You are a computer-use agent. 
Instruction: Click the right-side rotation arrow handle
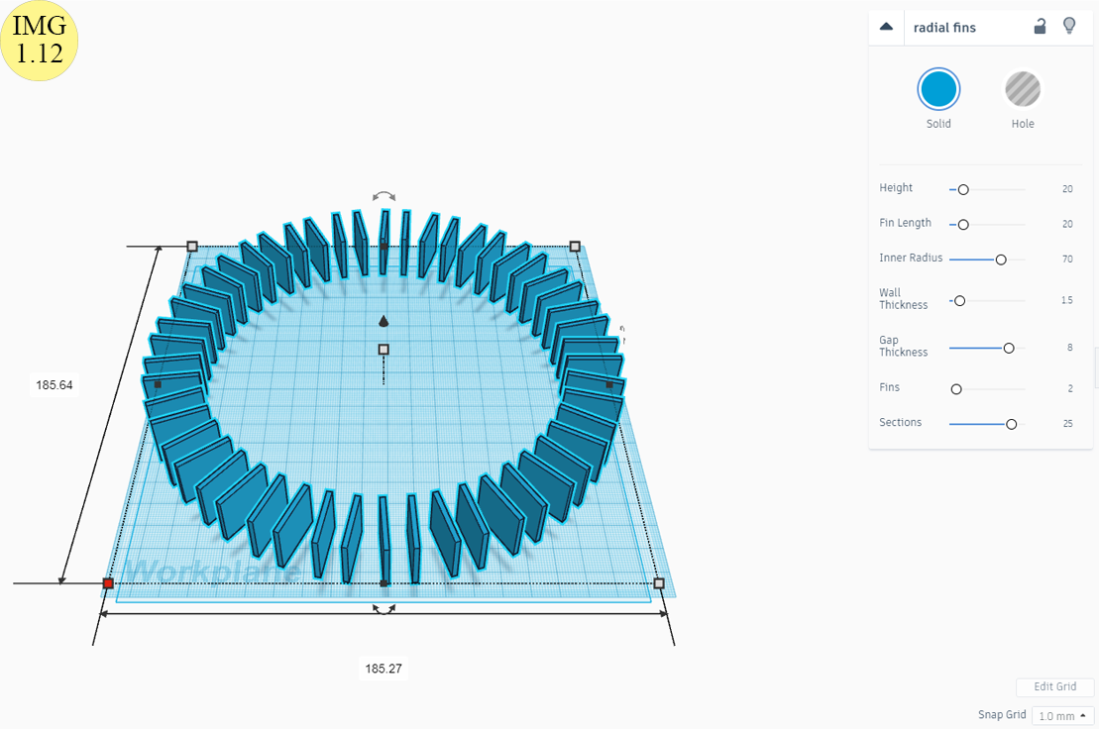(622, 335)
